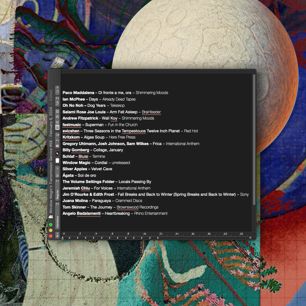Click the underlined word 'fastmusic'
The image size is (306, 306).
tap(72, 124)
